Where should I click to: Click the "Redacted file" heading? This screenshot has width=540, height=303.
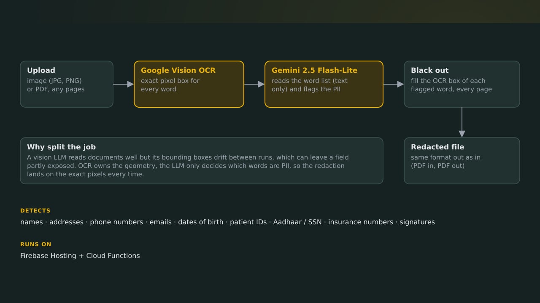(437, 147)
